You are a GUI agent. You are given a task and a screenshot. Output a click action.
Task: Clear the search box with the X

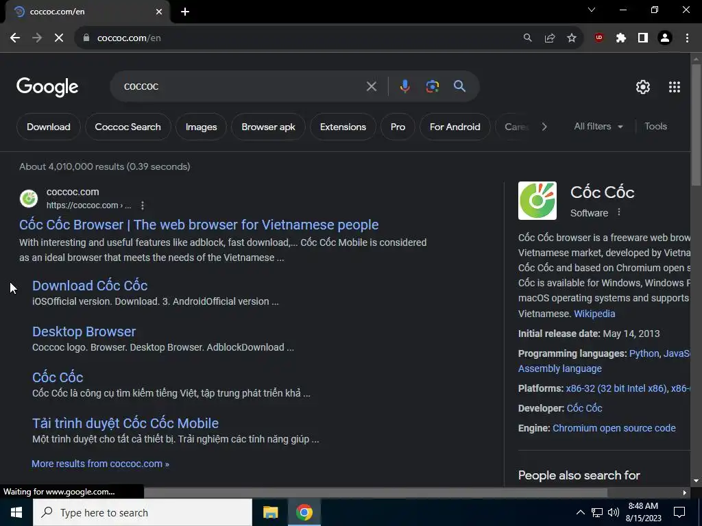coord(371,86)
